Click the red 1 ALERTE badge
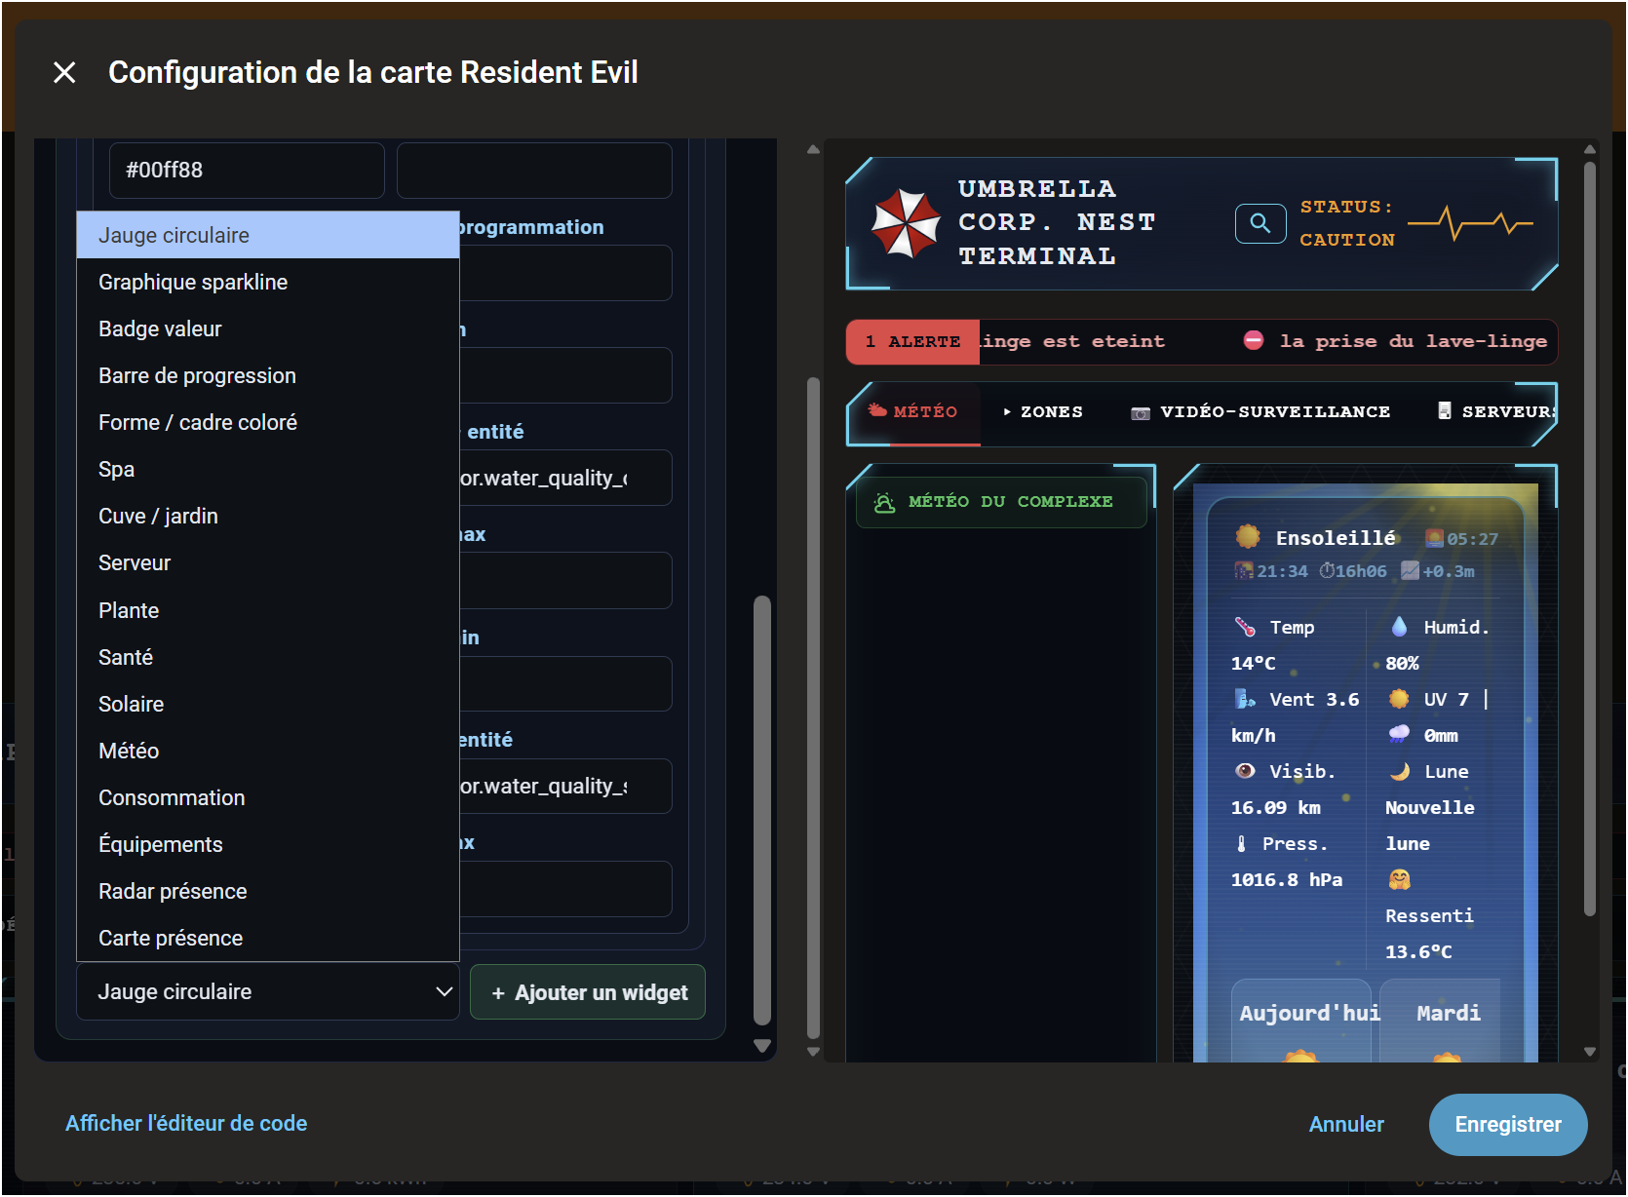Screen dimensions: 1628x1197 coord(913,342)
